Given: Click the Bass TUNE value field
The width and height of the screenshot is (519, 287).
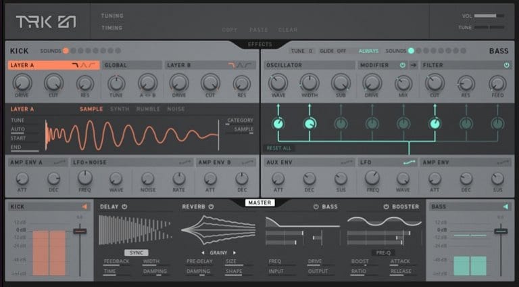Looking at the screenshot, I should (303, 51).
